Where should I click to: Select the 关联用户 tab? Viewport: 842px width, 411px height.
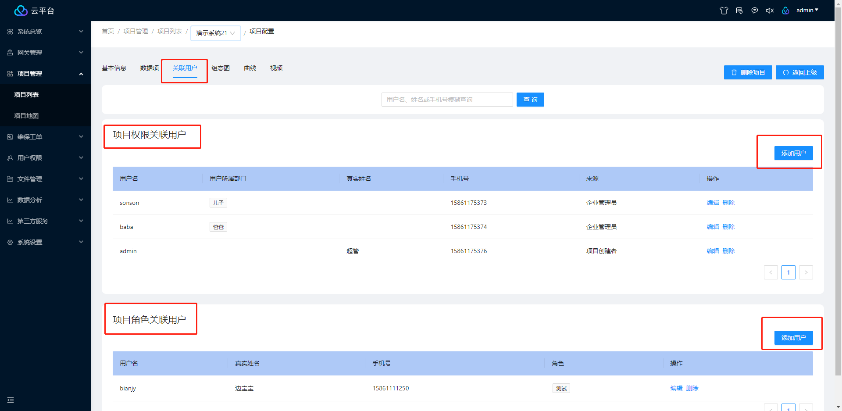(185, 68)
